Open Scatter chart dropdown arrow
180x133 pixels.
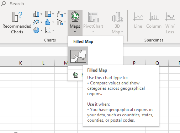coord(53,30)
